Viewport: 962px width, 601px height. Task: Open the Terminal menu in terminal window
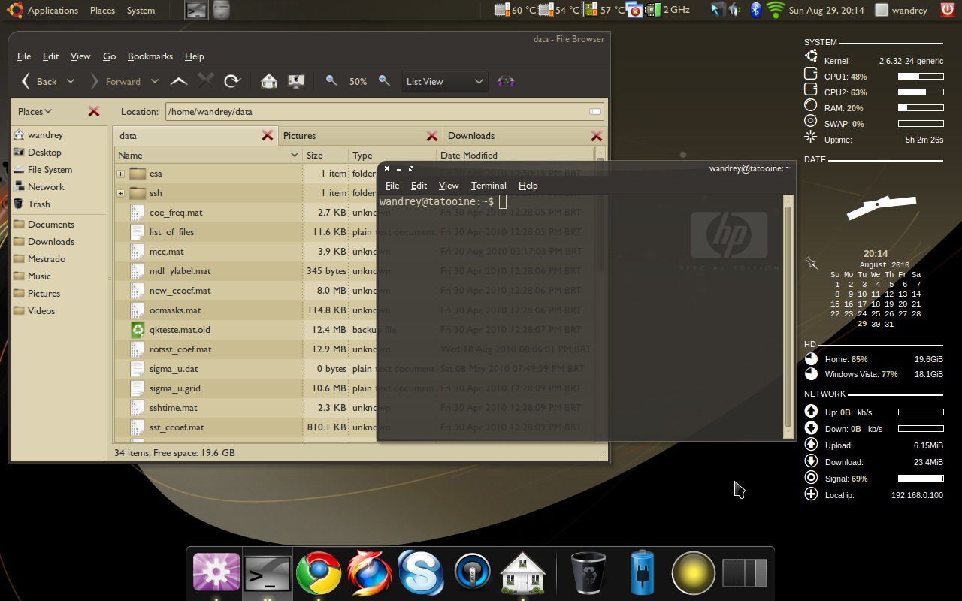[x=489, y=185]
